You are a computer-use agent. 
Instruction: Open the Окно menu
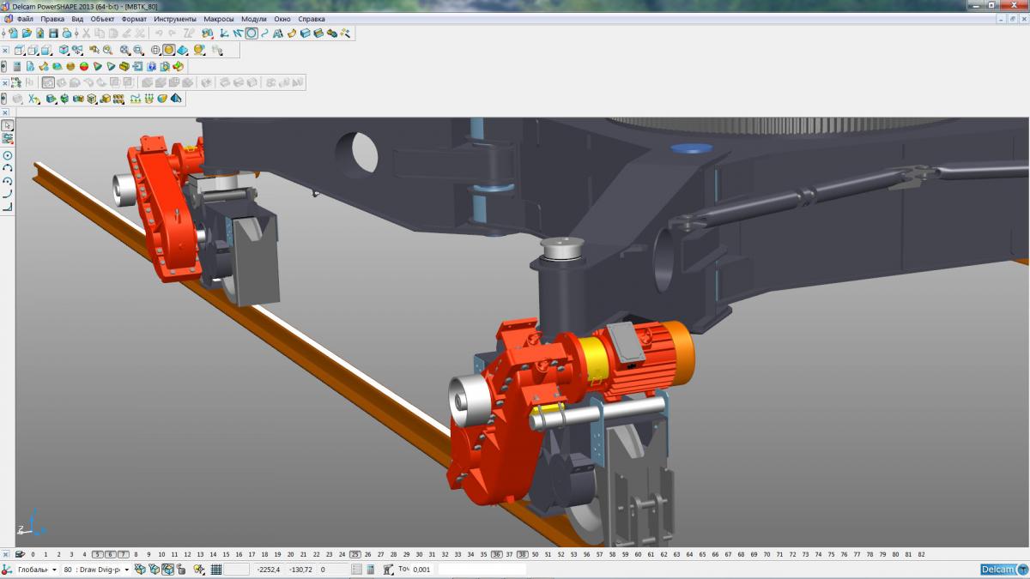point(282,19)
